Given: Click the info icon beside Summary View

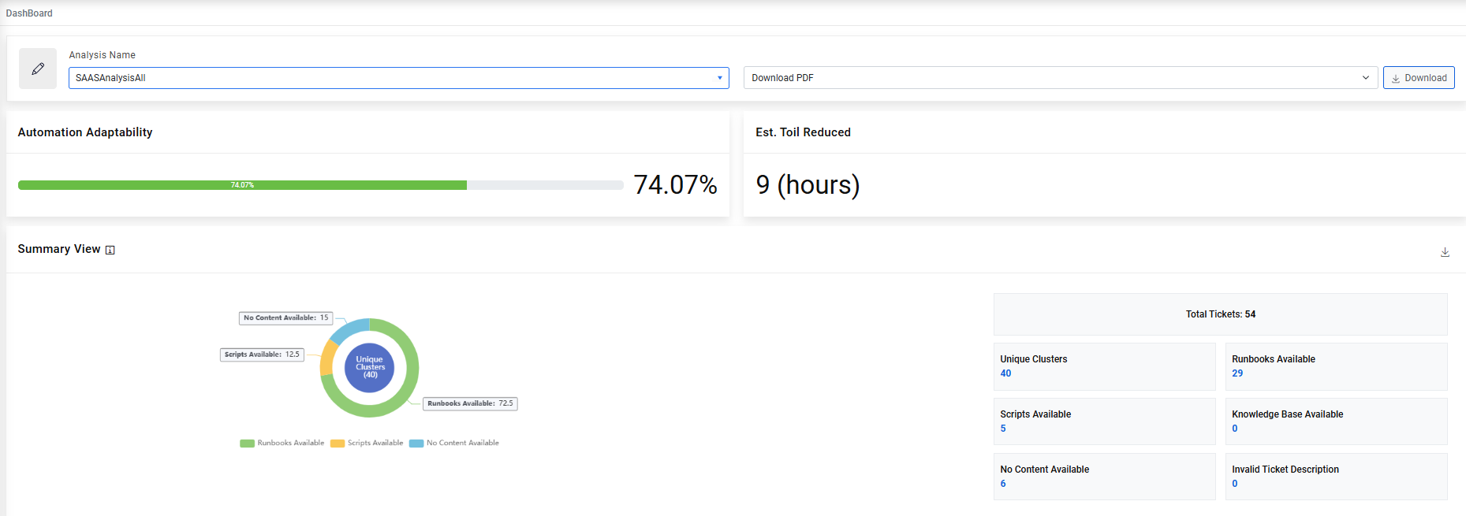Looking at the screenshot, I should 110,251.
